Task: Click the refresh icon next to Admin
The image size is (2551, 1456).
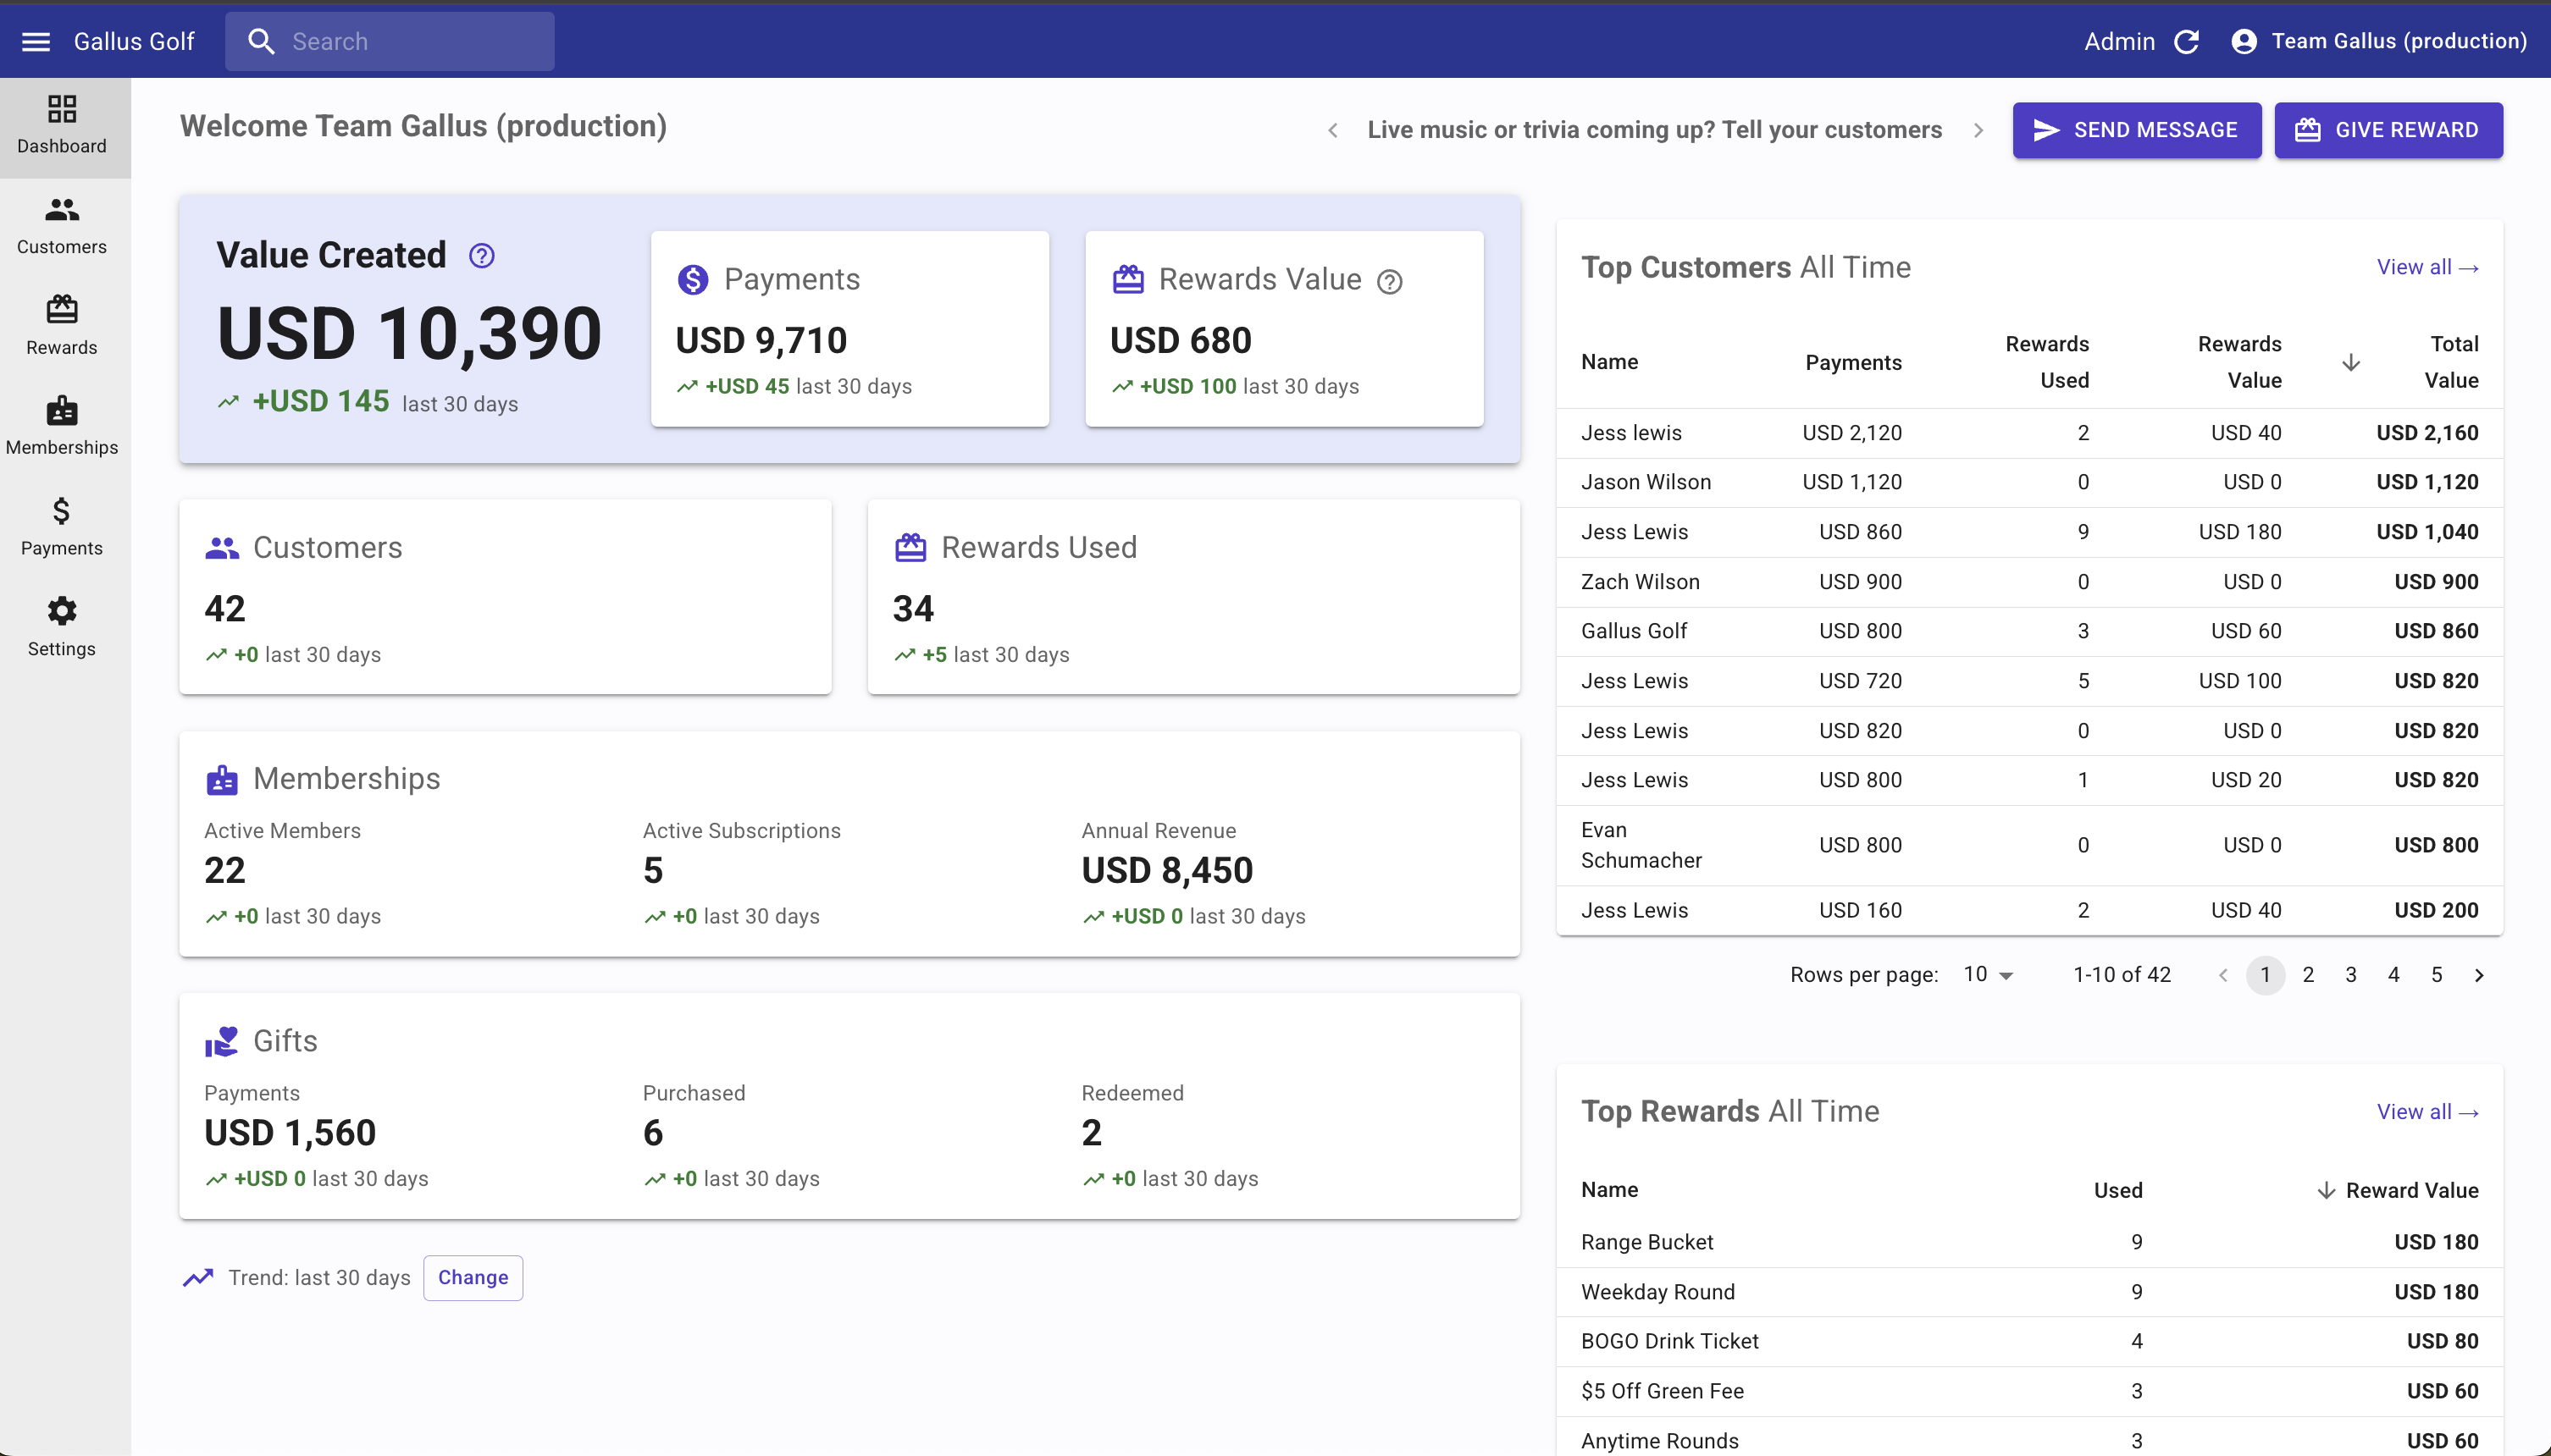Action: click(x=2187, y=41)
